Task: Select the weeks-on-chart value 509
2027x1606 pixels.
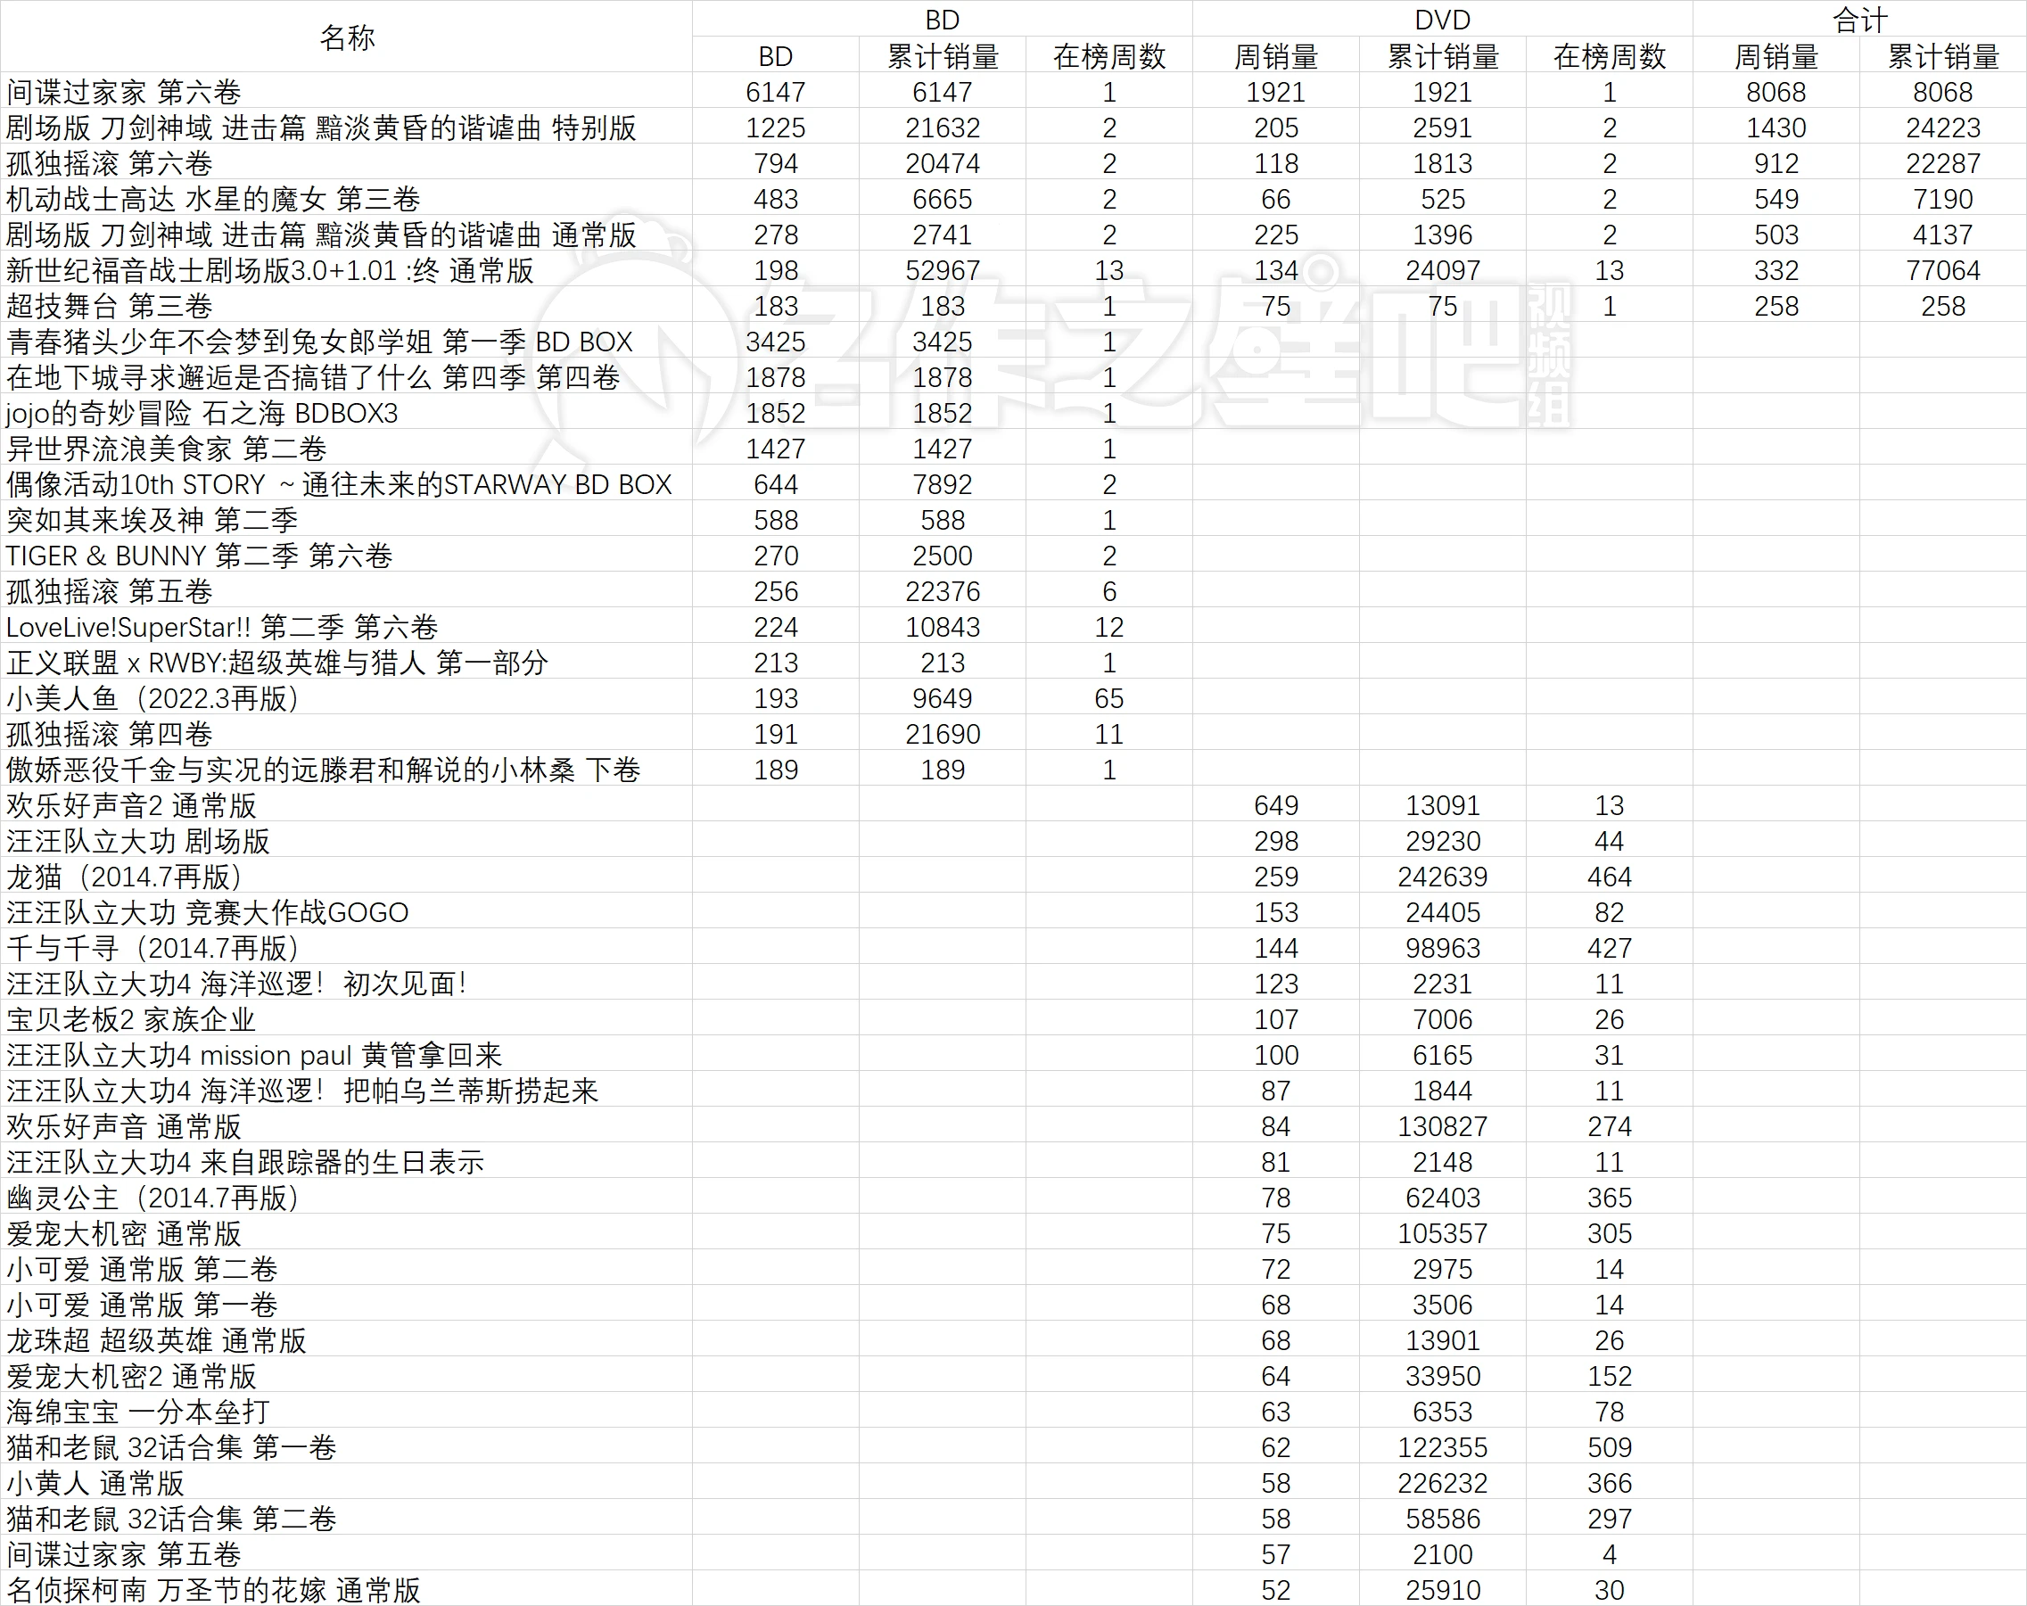Action: pos(1609,1450)
